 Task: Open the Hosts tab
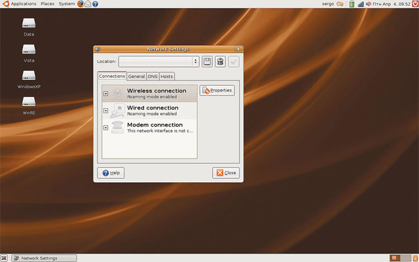pos(167,77)
